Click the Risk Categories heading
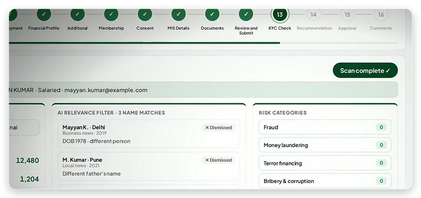 pyautogui.click(x=283, y=113)
